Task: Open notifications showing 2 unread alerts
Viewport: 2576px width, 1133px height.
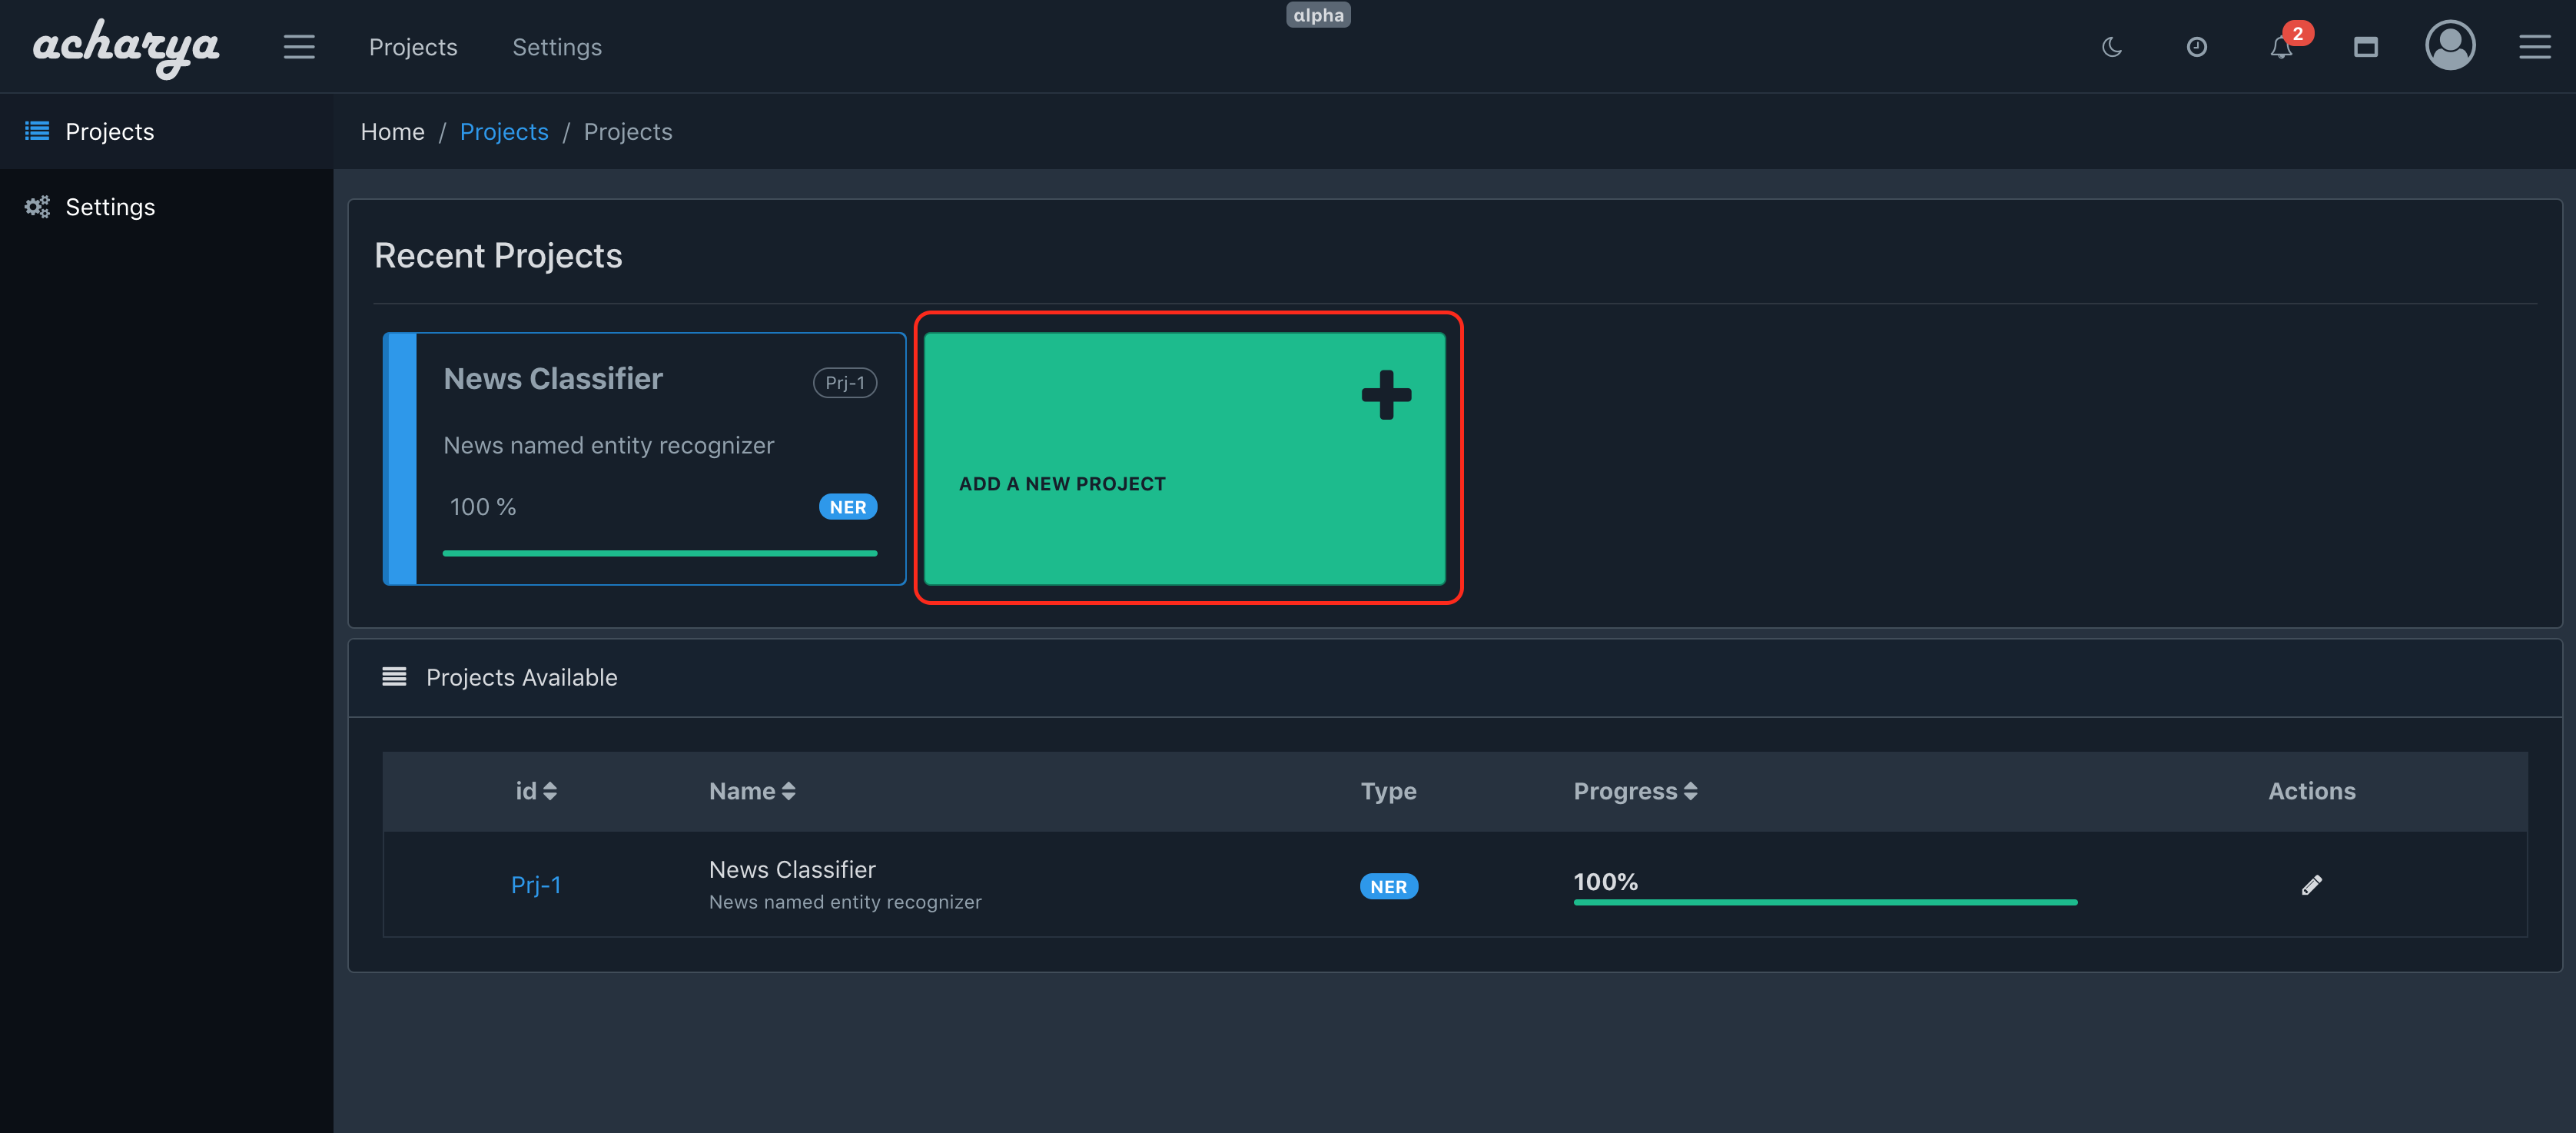Action: pos(2281,48)
